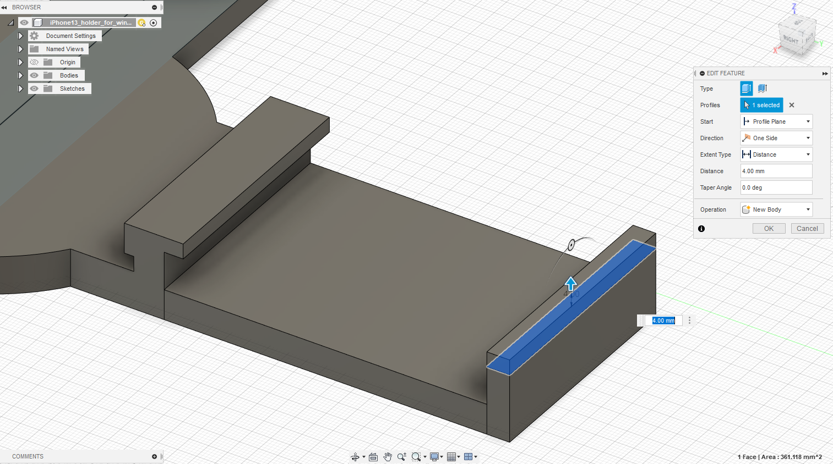Open Display Settings monitor icon
This screenshot has height=464, width=833.
[434, 457]
